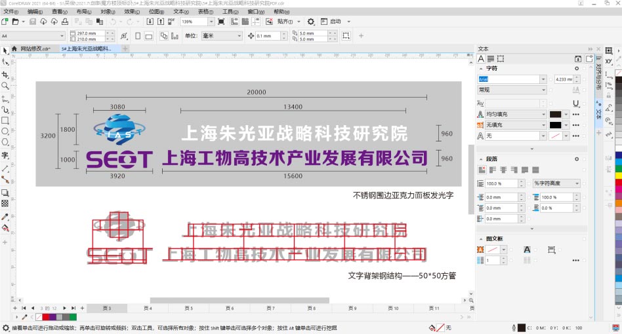Click the Import icon
This screenshot has width=622, height=334.
[150, 22]
